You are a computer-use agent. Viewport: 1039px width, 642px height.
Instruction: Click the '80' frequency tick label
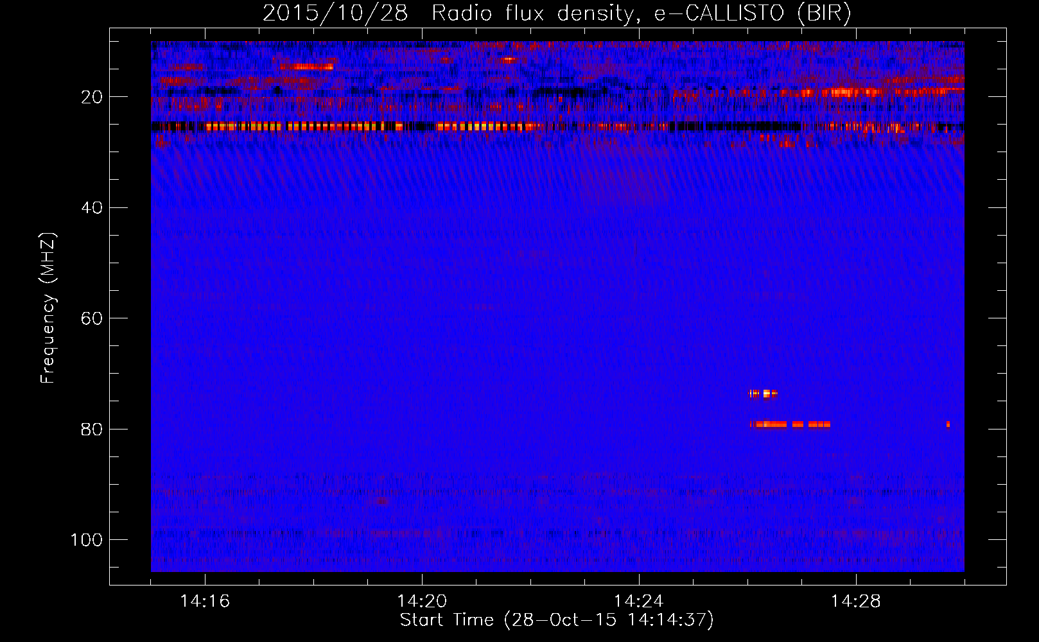[92, 429]
